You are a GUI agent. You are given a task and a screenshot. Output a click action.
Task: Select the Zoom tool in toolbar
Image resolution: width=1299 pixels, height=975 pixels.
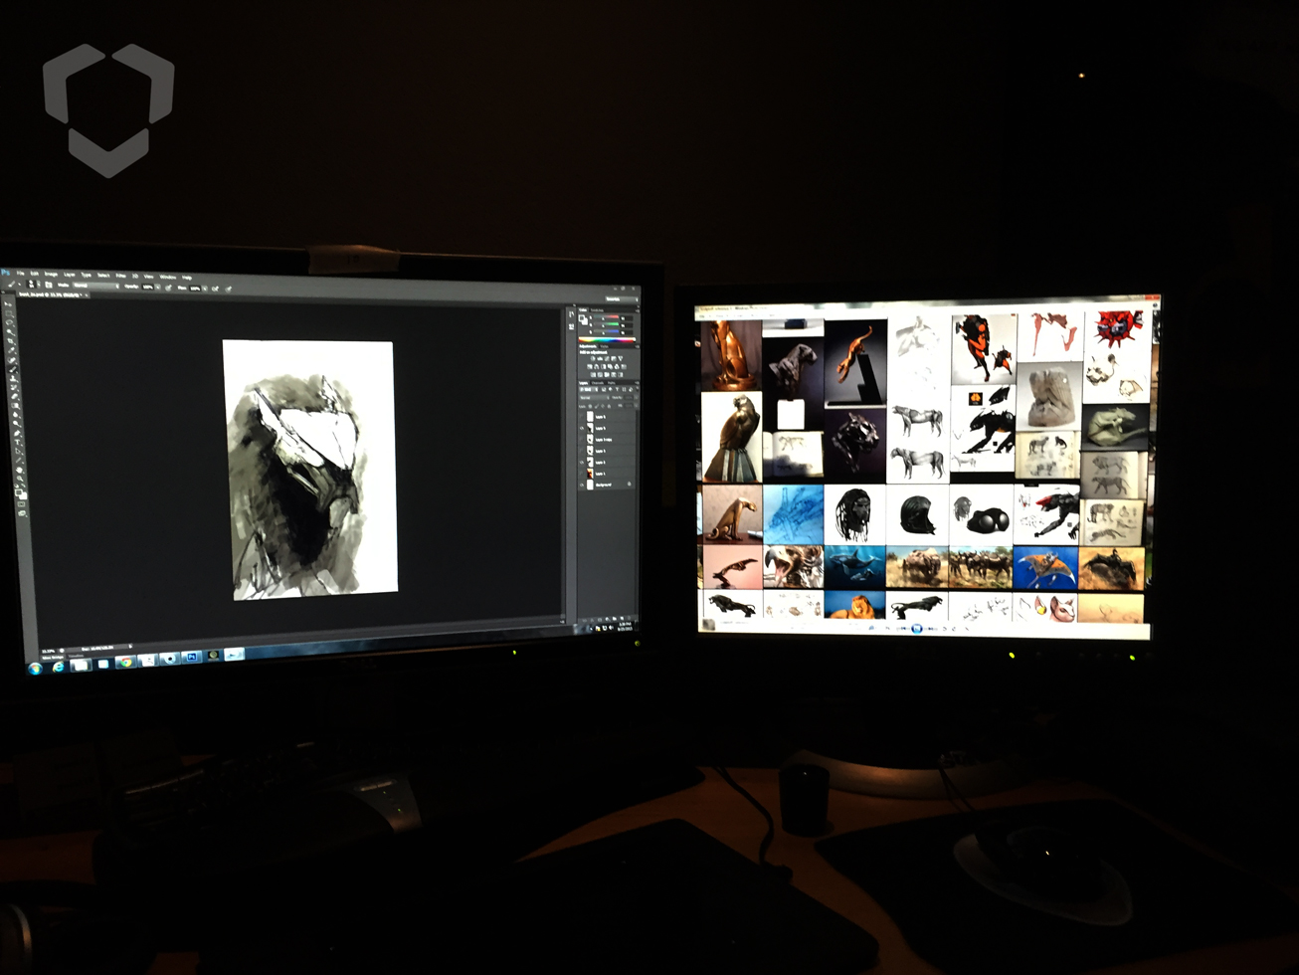(x=20, y=479)
